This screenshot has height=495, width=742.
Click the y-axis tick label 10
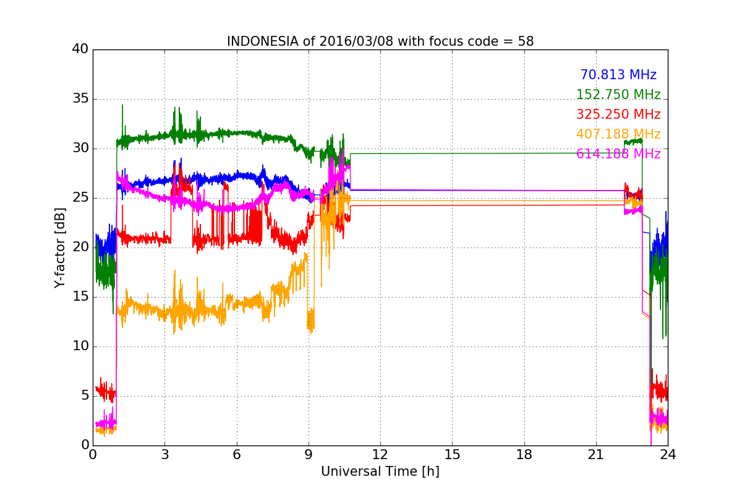click(80, 346)
